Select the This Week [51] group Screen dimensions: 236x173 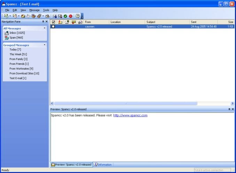pos(18,54)
